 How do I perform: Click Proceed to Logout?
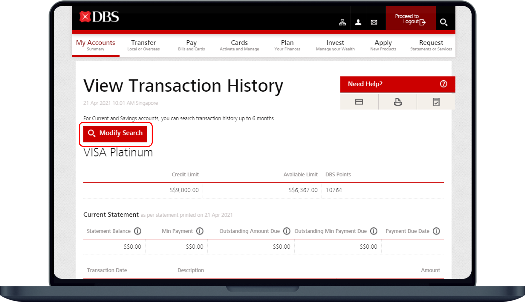point(410,19)
